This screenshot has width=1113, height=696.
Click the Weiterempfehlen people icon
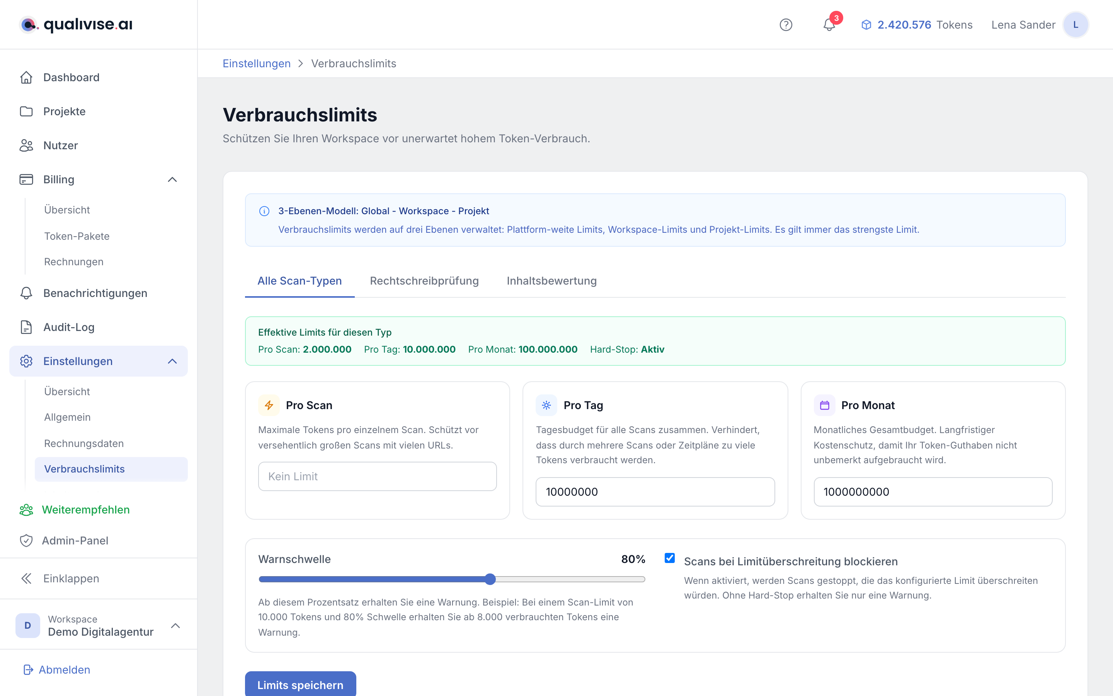click(x=26, y=510)
